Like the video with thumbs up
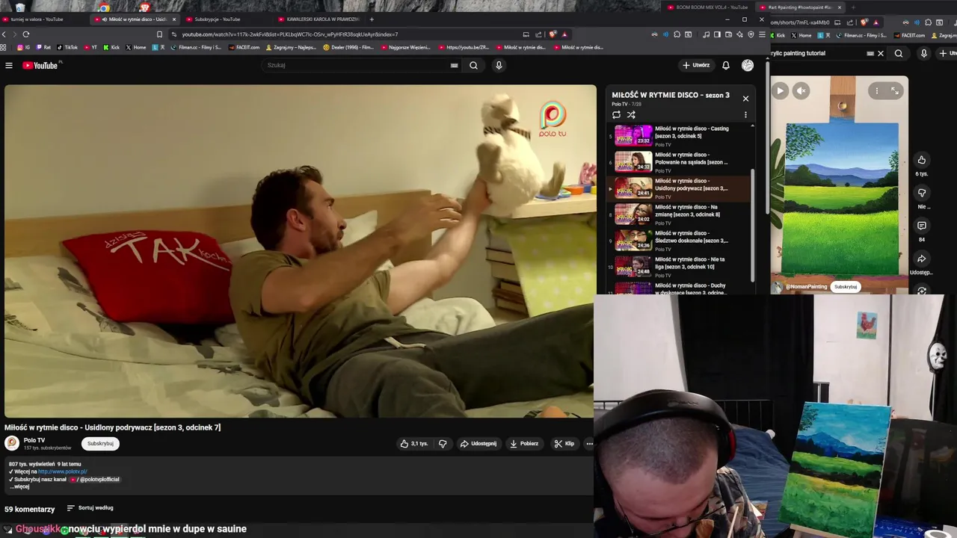Image resolution: width=957 pixels, height=538 pixels. click(413, 444)
